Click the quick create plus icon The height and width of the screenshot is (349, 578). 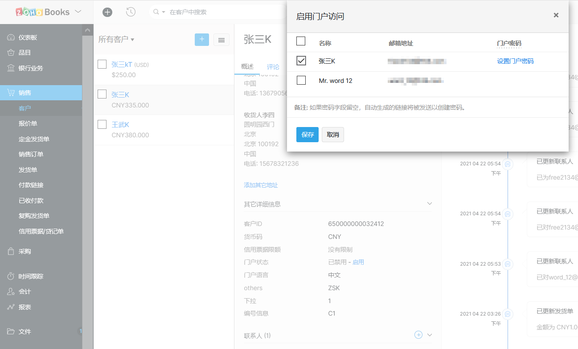point(107,12)
